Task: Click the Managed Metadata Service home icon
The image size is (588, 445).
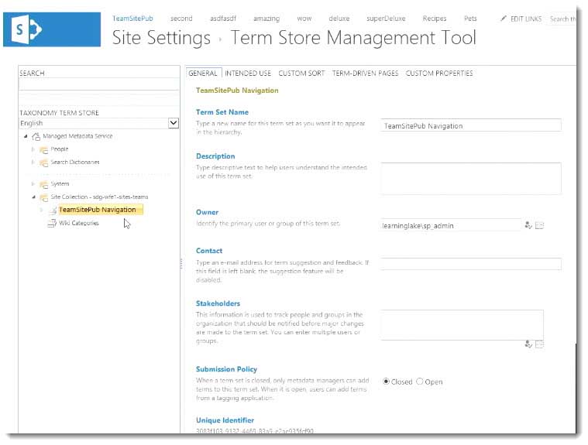Action: [x=36, y=136]
